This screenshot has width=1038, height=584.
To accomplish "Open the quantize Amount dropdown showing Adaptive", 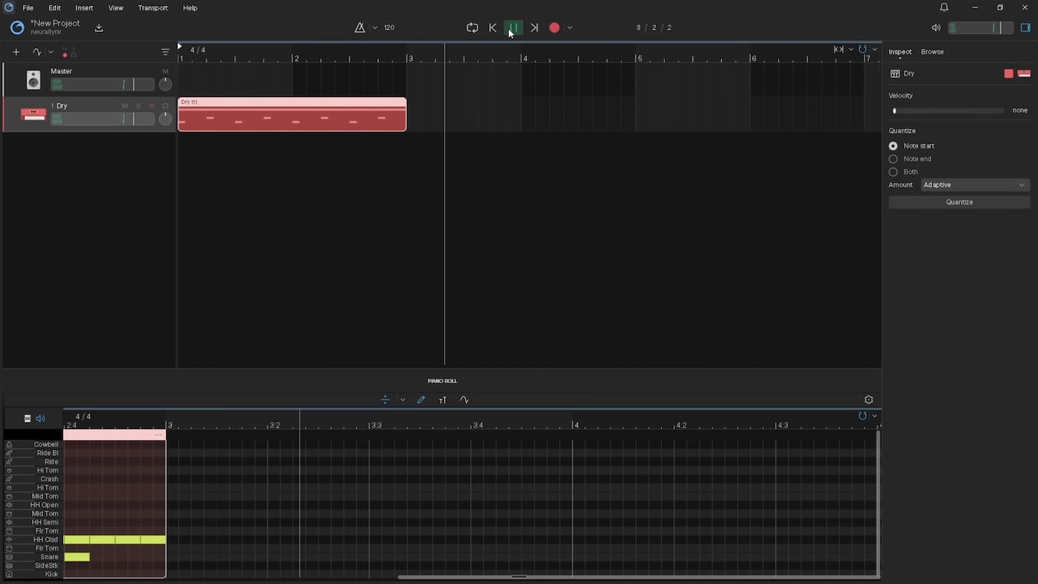I will pyautogui.click(x=973, y=185).
